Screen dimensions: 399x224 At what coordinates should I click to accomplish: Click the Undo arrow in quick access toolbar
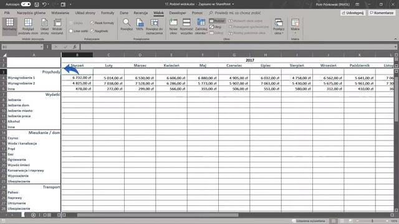point(44,4)
